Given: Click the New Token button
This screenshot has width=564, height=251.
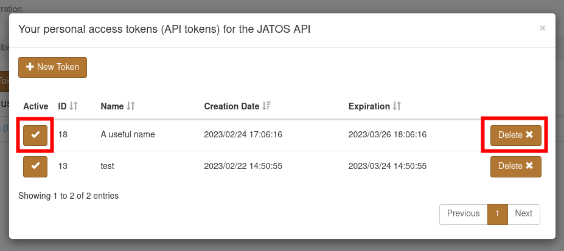Looking at the screenshot, I should (52, 67).
